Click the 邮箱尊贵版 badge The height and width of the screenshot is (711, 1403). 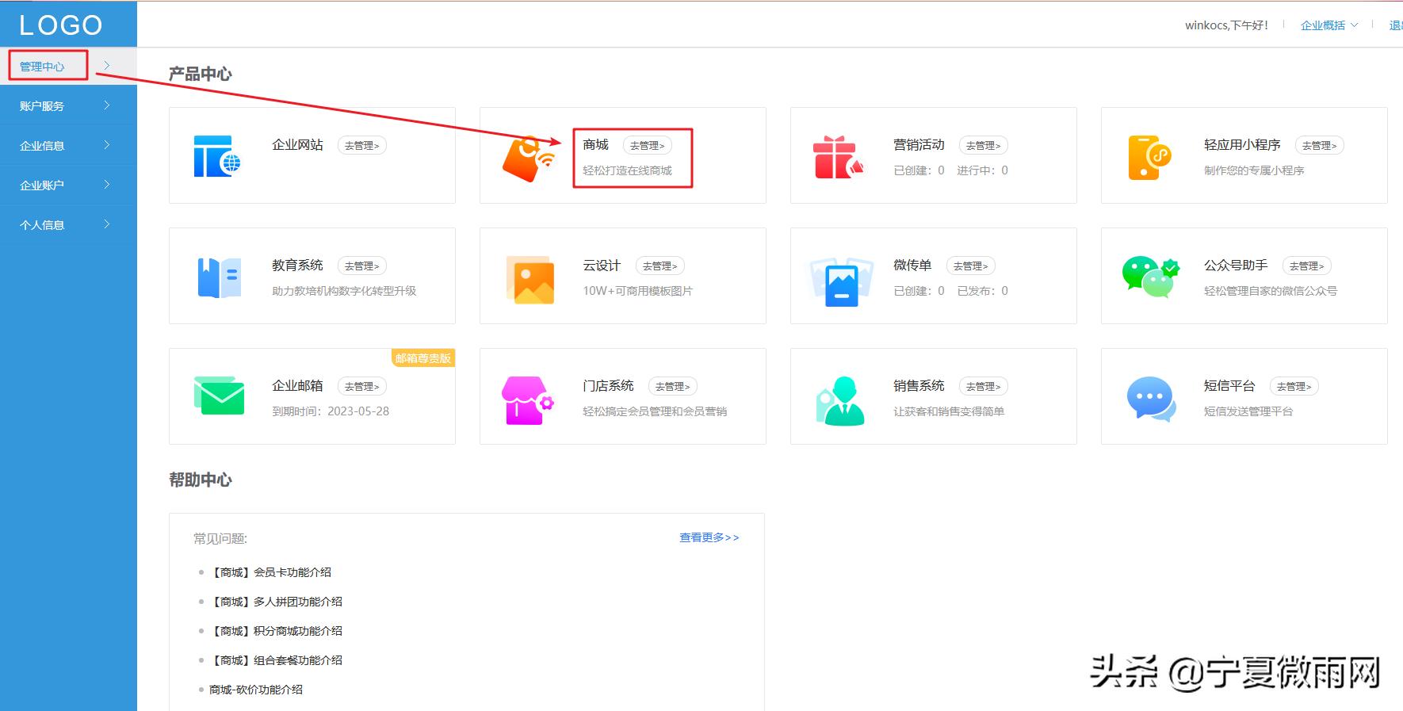coord(423,358)
